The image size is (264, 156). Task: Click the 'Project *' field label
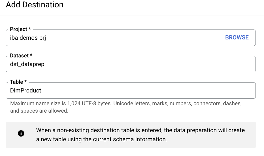click(x=19, y=29)
